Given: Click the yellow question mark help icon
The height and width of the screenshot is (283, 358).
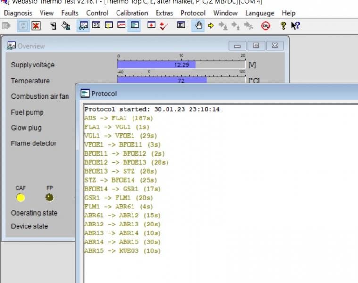Looking at the screenshot, I should (x=283, y=25).
